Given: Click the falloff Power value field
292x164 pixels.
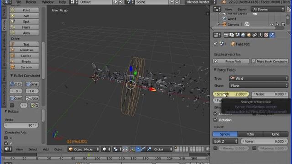Looking at the screenshot, I should click(x=264, y=141).
